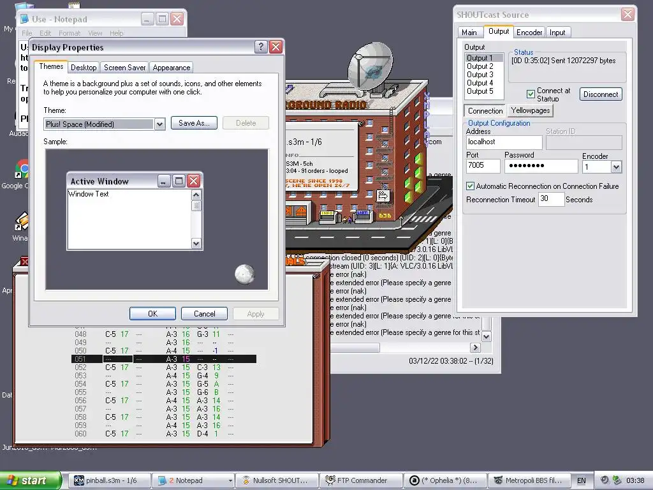Open Notepad's File menu
Screen dimensions: 653x490
pos(27,33)
